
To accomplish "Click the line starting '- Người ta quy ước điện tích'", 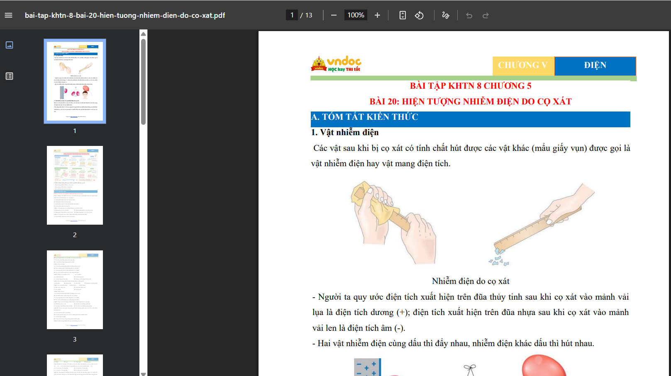I will tap(471, 297).
